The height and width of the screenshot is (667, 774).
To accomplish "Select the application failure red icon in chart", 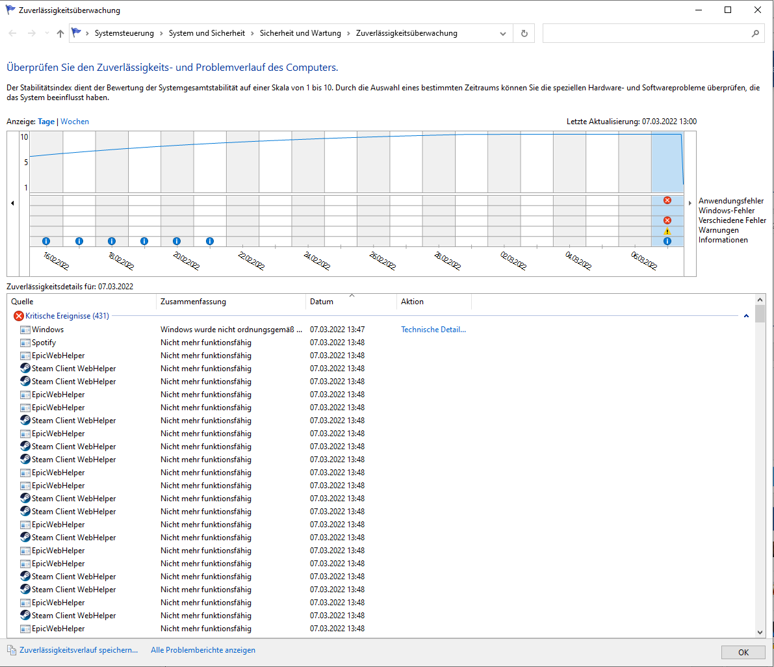I will point(667,200).
